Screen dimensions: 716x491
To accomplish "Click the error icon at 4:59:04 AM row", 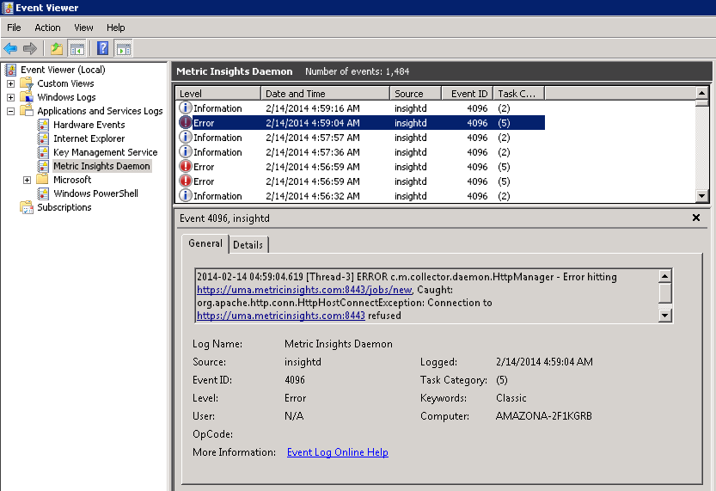I will [x=186, y=122].
